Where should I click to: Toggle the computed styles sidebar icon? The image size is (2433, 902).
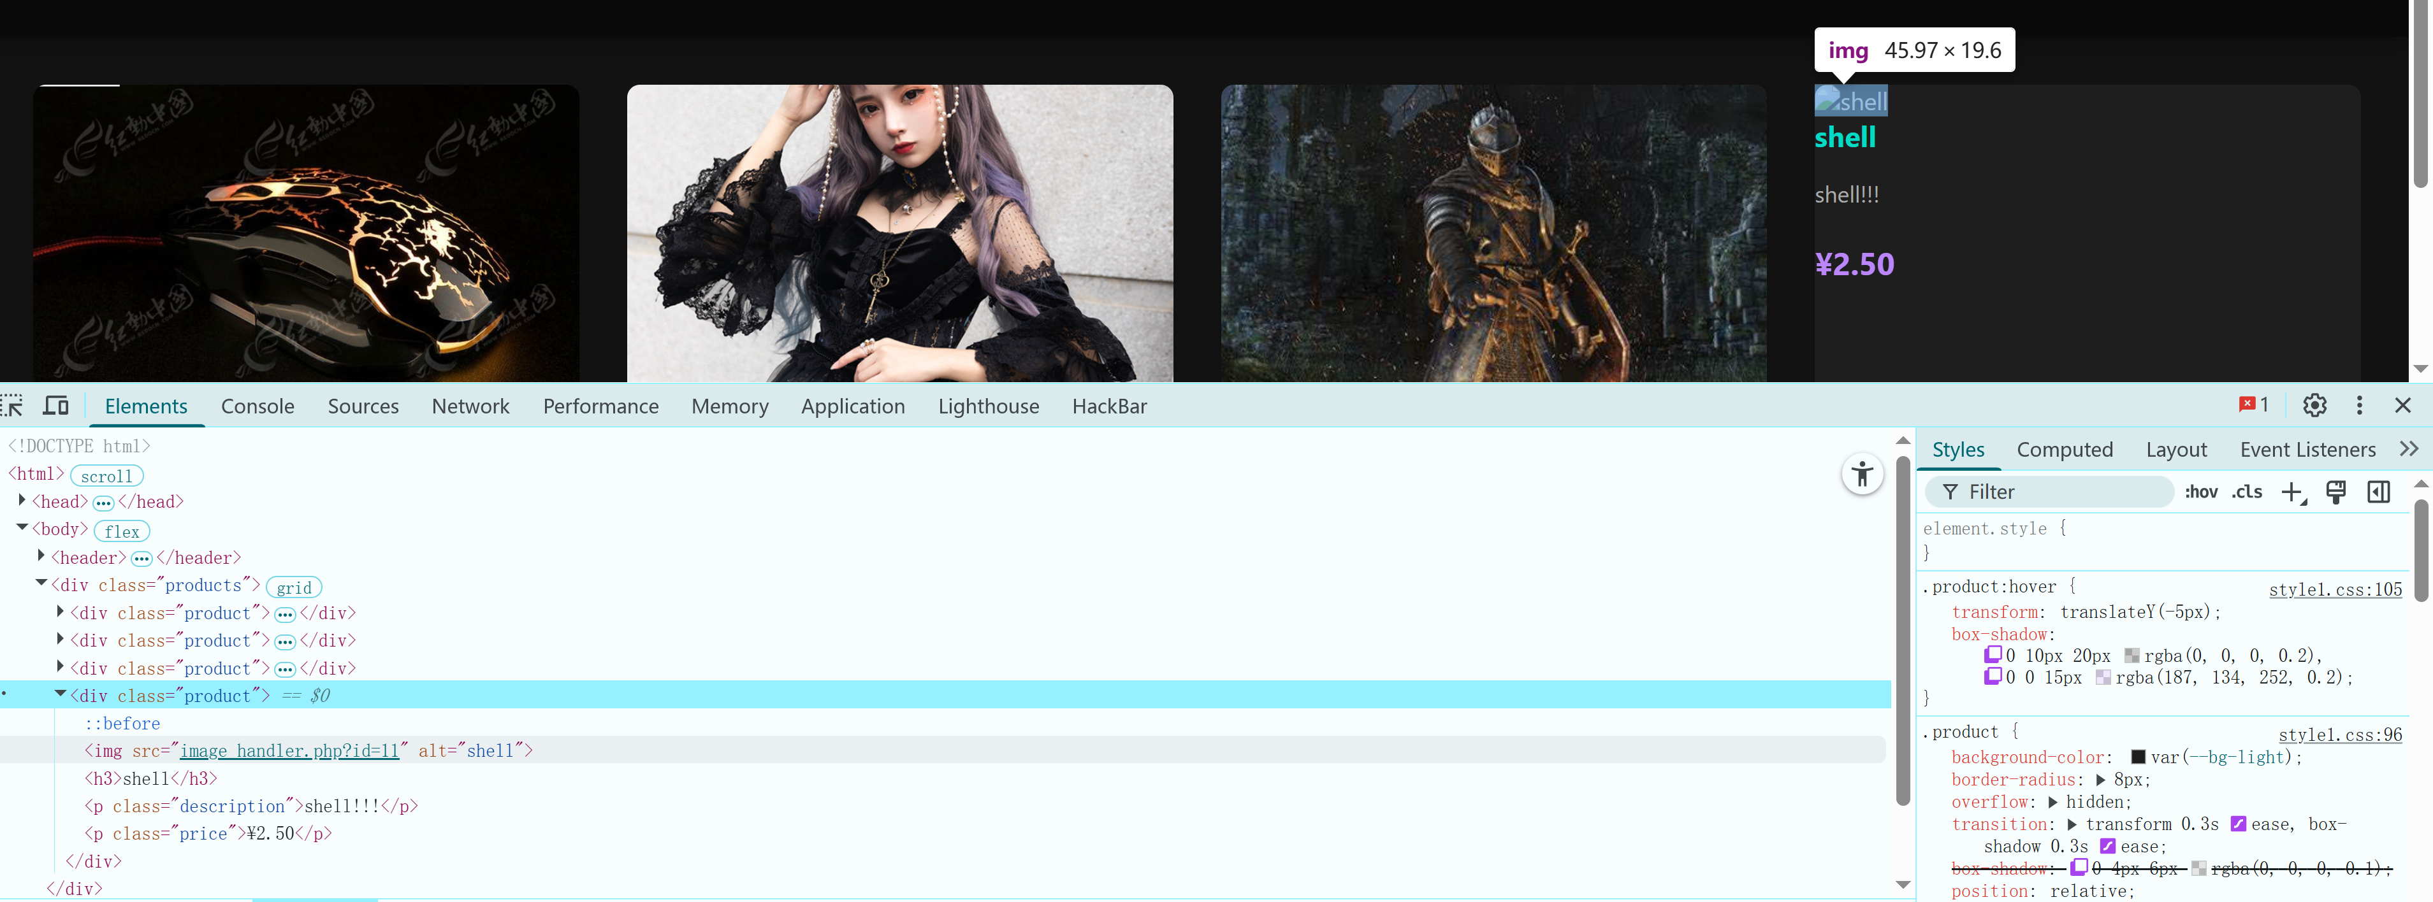pyautogui.click(x=2378, y=492)
